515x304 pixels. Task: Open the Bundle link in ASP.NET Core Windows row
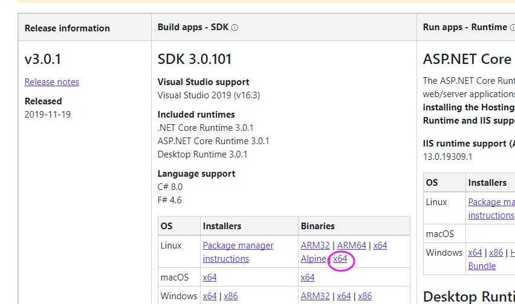tap(482, 266)
